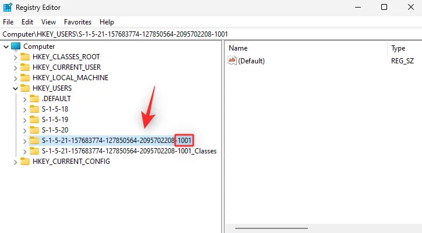Click the registry path address bar
This screenshot has width=422, height=233.
point(175,34)
